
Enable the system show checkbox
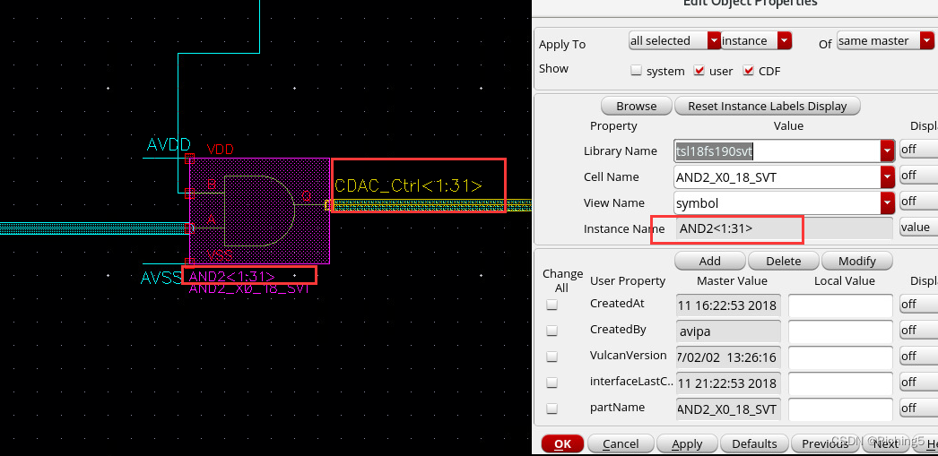tap(636, 71)
